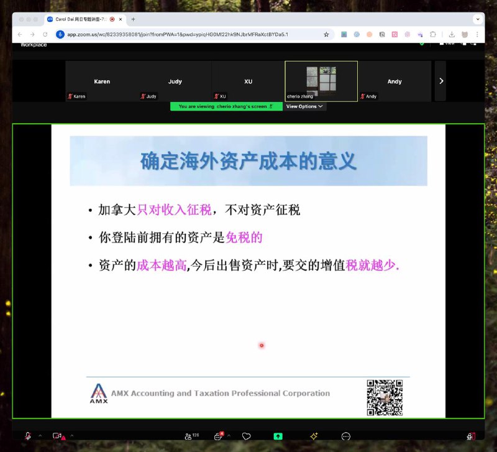Open the Reactions panel

click(x=247, y=436)
